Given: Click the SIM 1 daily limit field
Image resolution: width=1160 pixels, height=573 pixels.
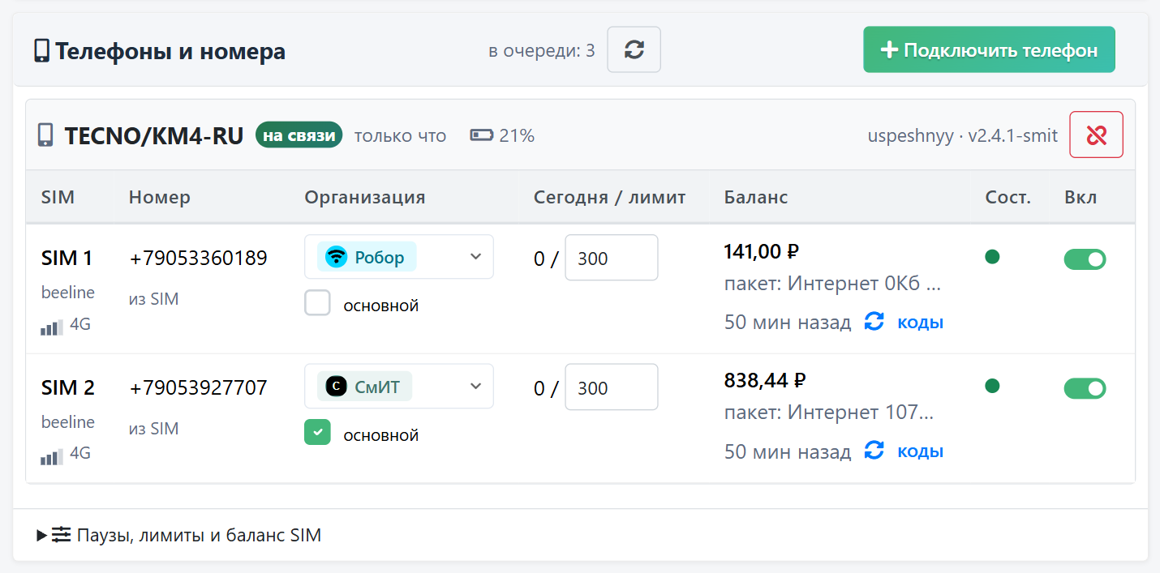Looking at the screenshot, I should pos(612,258).
